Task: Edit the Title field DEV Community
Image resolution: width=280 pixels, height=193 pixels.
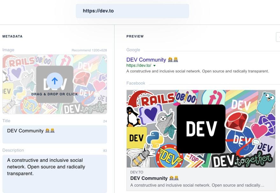Action: click(x=55, y=134)
